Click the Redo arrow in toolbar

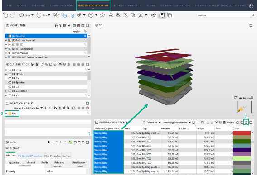tap(13, 15)
